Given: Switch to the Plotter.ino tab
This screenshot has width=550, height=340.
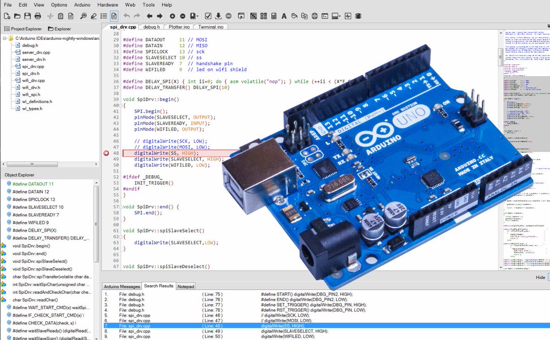Looking at the screenshot, I should [x=179, y=27].
